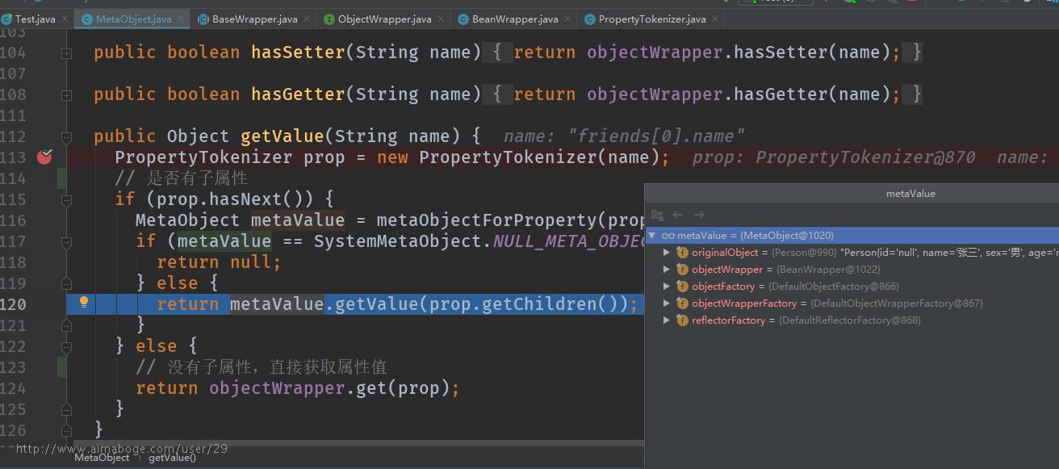Select the MetaObject.java tab
The width and height of the screenshot is (1059, 469).
coord(132,19)
